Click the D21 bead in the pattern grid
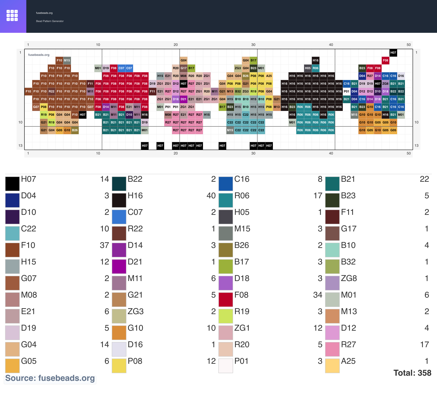The height and width of the screenshot is (416, 437). (184, 99)
